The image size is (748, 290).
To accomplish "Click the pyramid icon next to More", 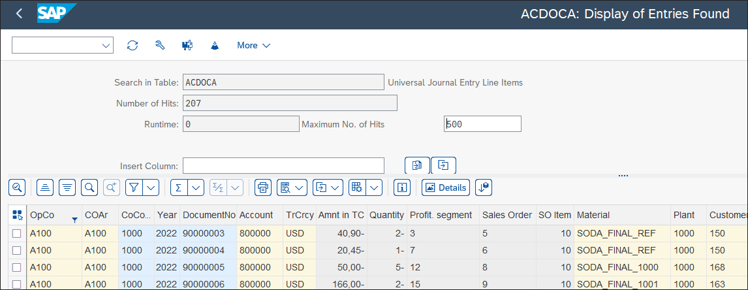I will (x=215, y=45).
